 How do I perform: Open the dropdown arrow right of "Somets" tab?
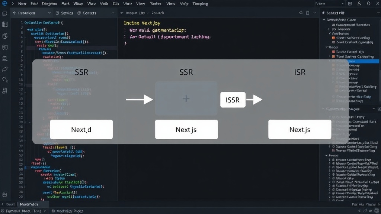click(113, 13)
